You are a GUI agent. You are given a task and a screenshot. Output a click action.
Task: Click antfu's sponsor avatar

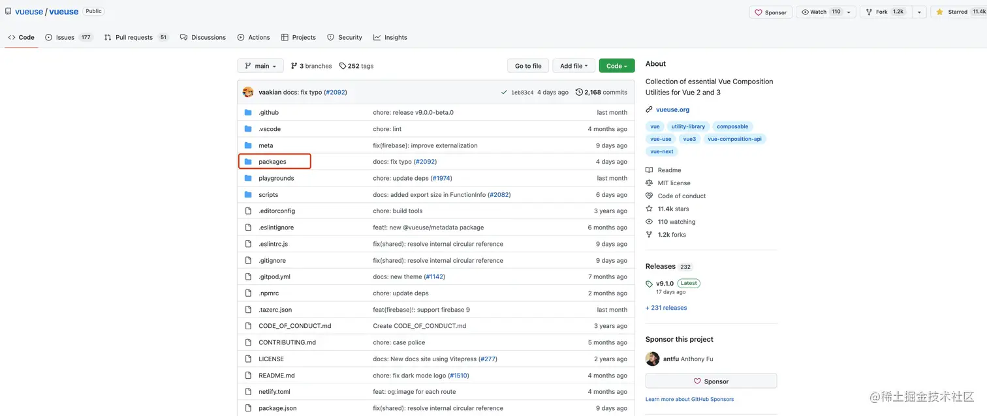coord(652,359)
